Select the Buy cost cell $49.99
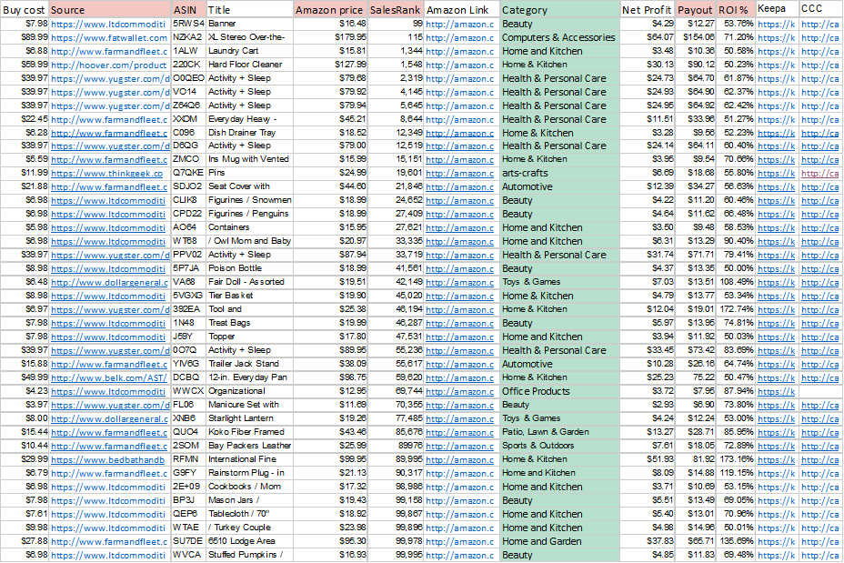 coord(25,377)
